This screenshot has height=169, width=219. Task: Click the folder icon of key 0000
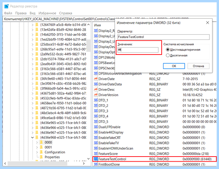pyautogui.click(x=41, y=142)
